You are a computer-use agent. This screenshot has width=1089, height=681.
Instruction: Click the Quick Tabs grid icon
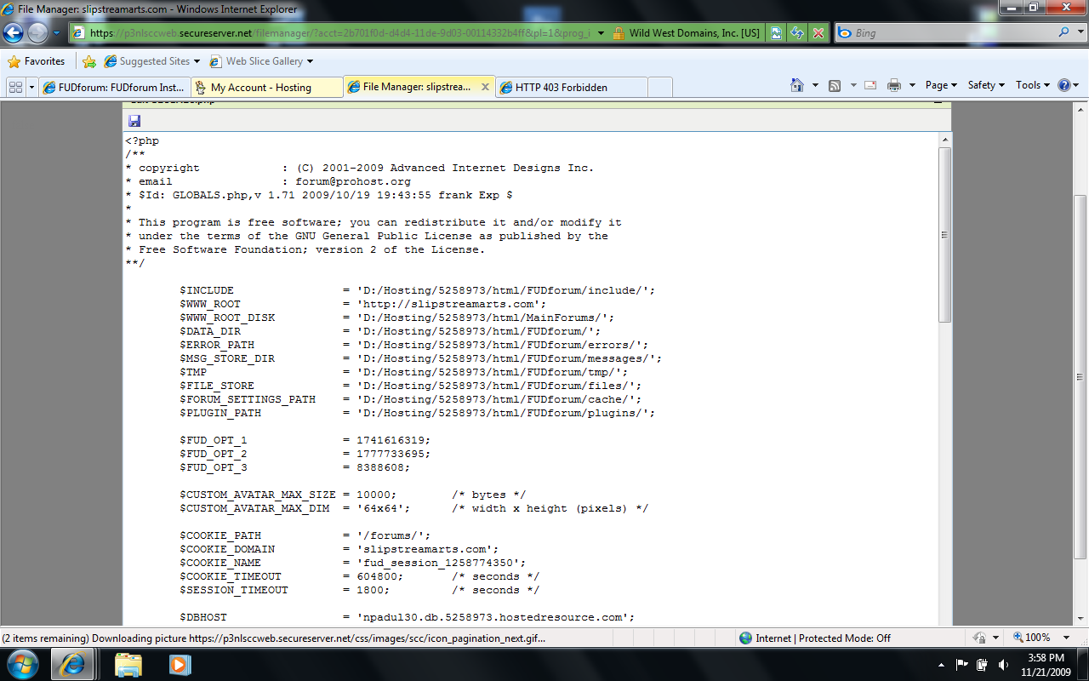[x=16, y=87]
